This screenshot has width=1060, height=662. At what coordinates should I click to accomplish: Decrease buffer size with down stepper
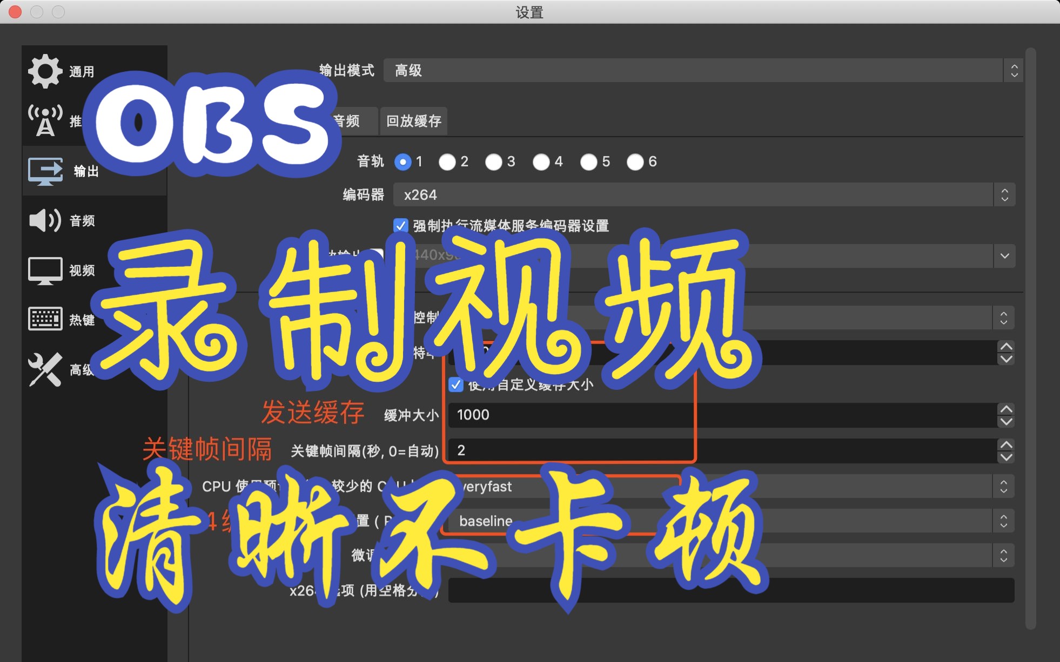coord(1006,422)
